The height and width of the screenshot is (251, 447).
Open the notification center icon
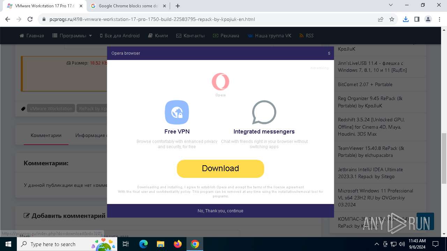[435, 244]
